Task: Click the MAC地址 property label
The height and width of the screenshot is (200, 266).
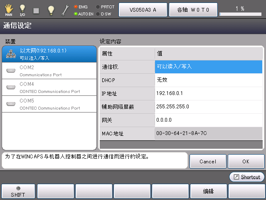Action: click(127, 133)
